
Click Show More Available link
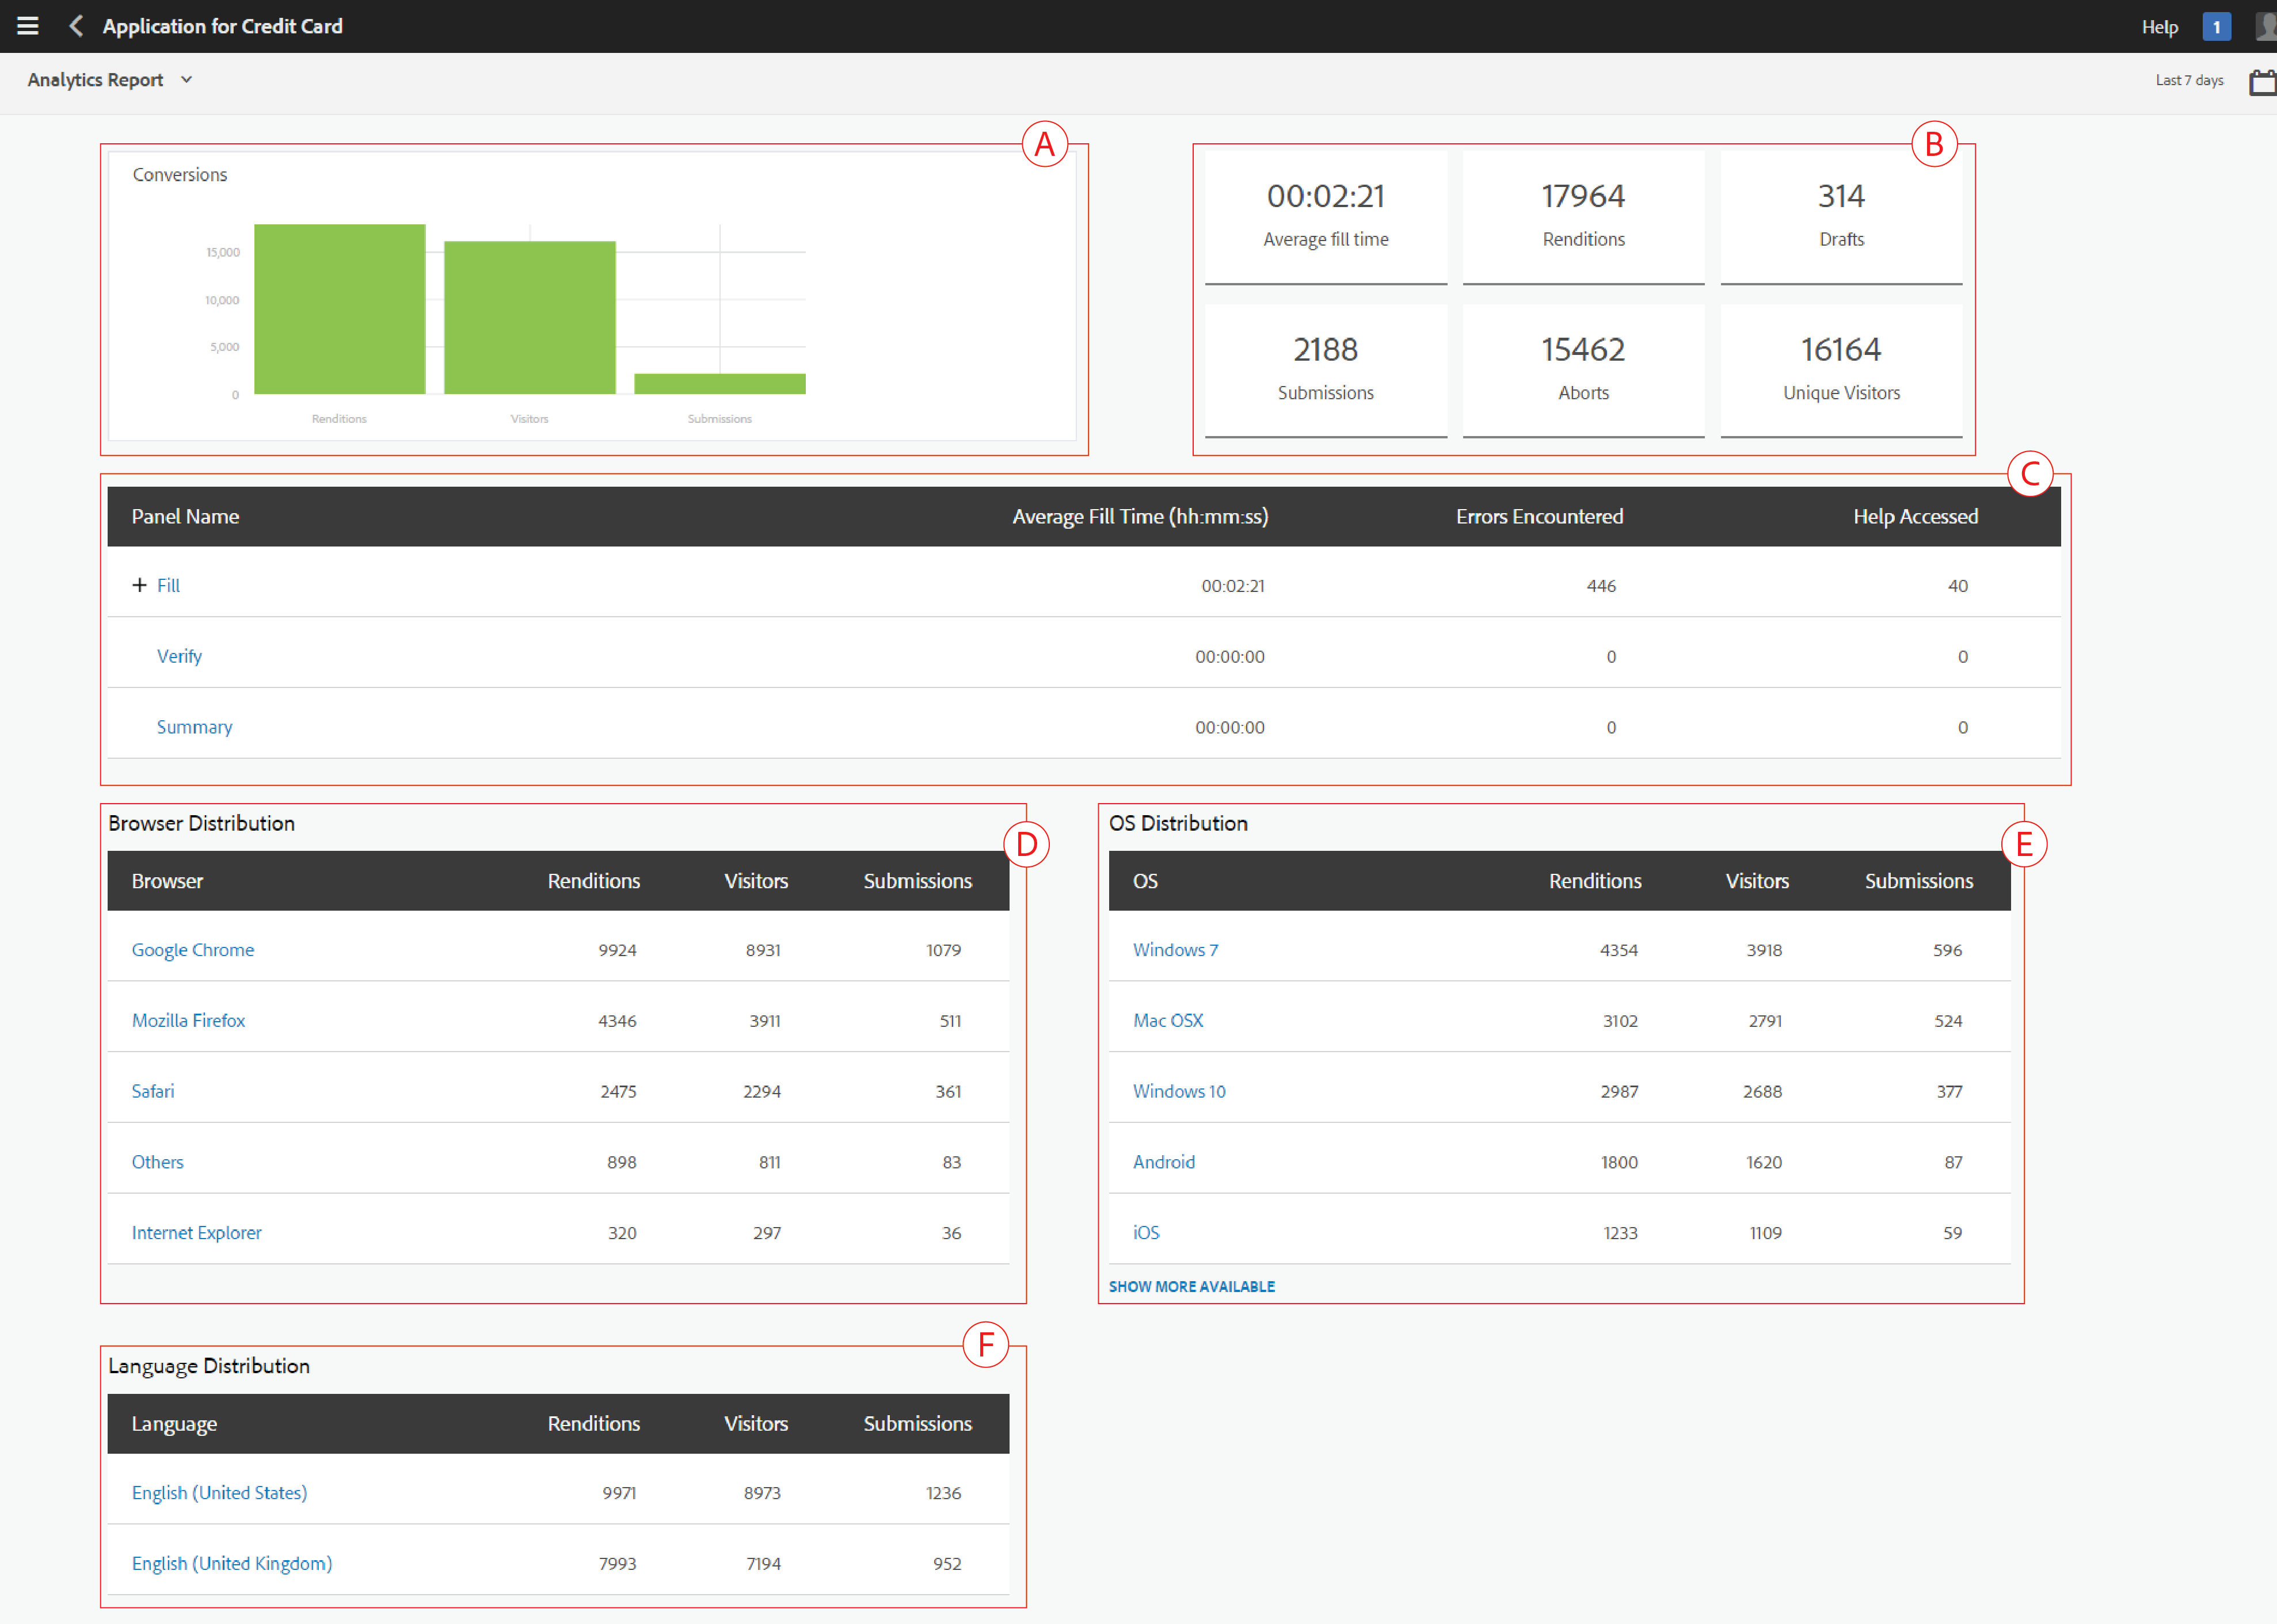tap(1190, 1286)
